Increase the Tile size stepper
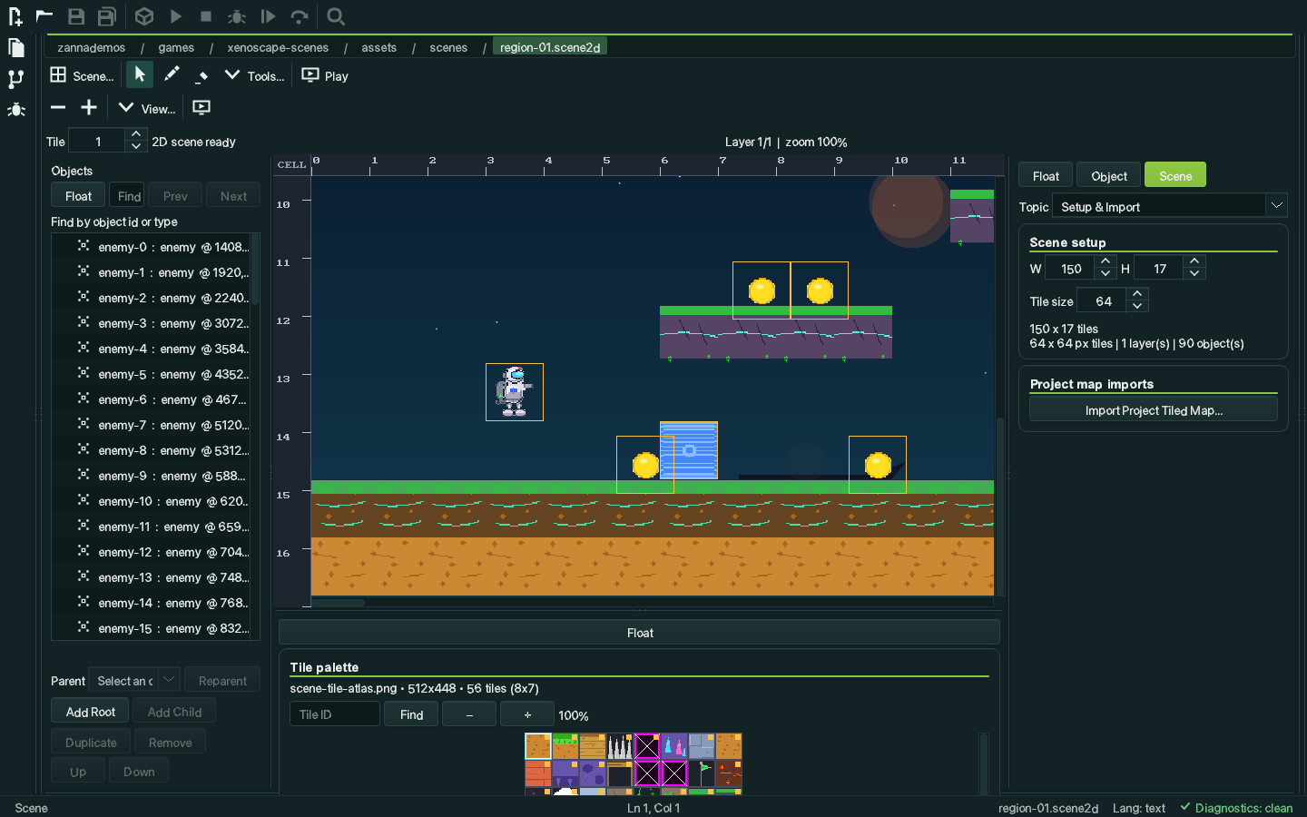Screen dimensions: 1307x817 (x=1137, y=294)
